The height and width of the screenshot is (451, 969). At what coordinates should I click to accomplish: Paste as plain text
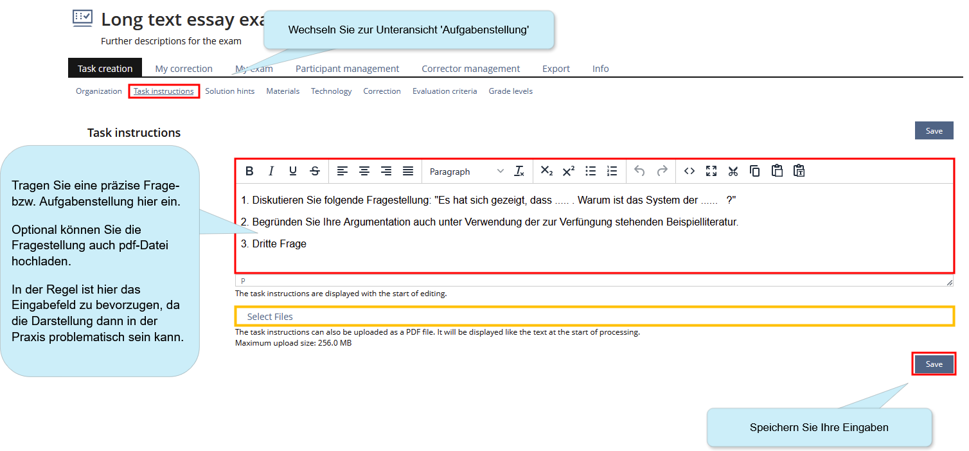(x=799, y=171)
